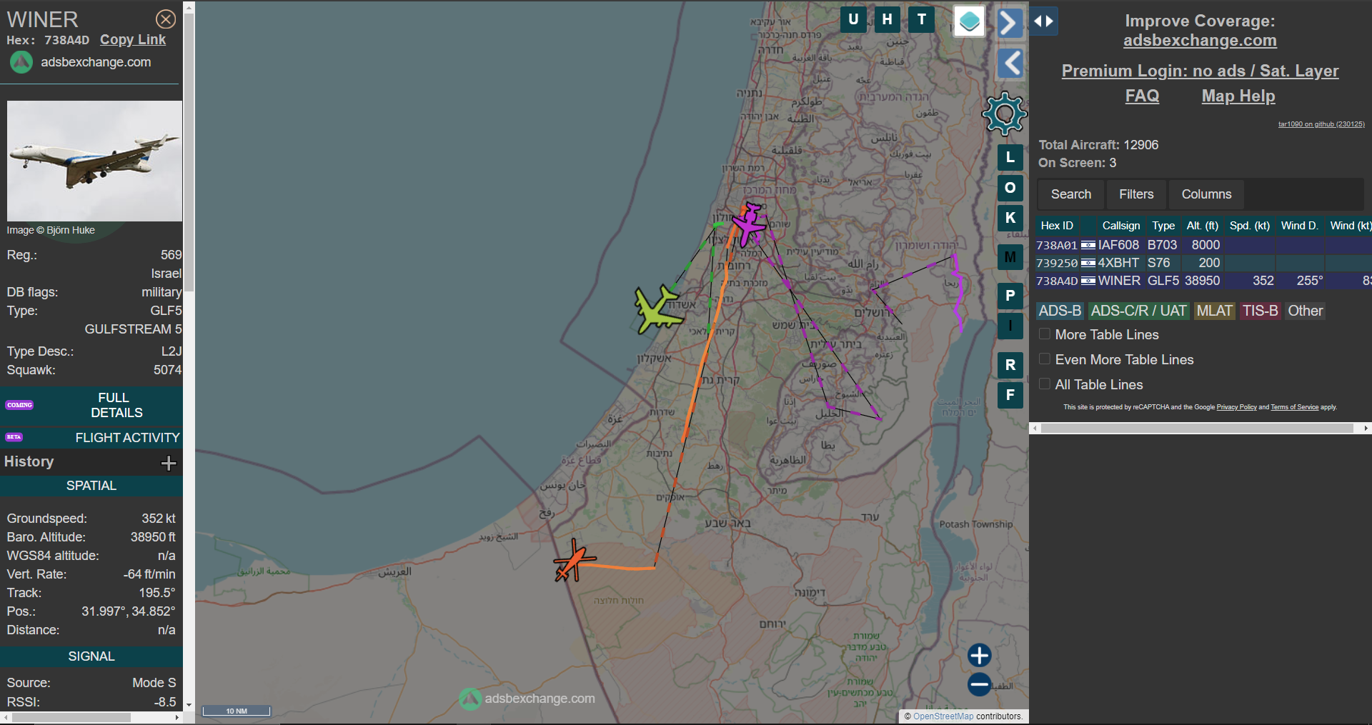Click the Other legend label
Viewport: 1372px width, 725px height.
(1305, 311)
